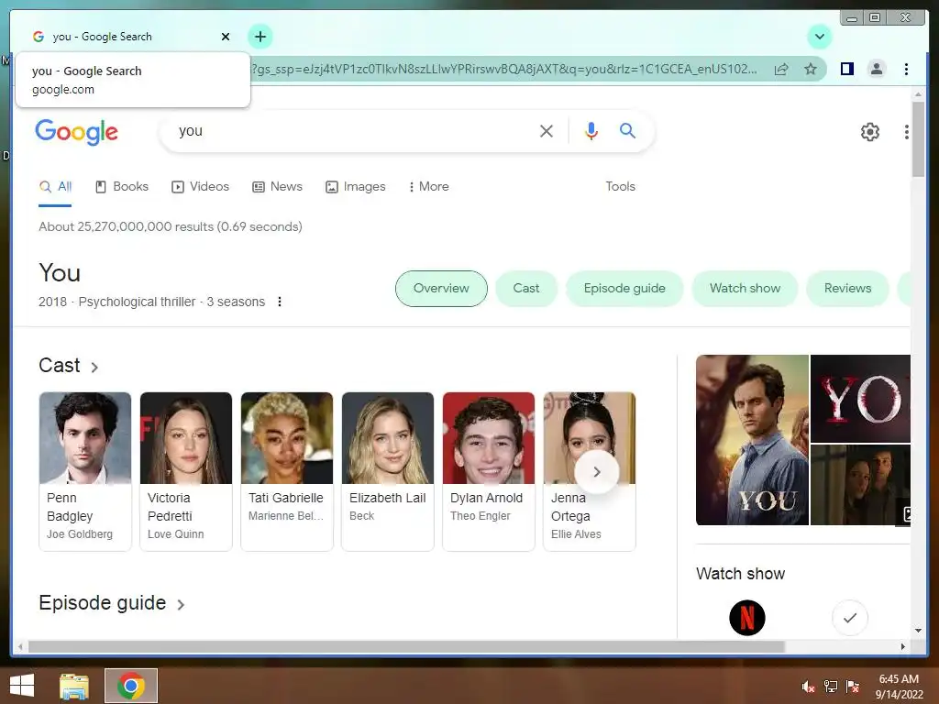Click the 'You' title heading
Screen dimensions: 939x704
pos(60,273)
